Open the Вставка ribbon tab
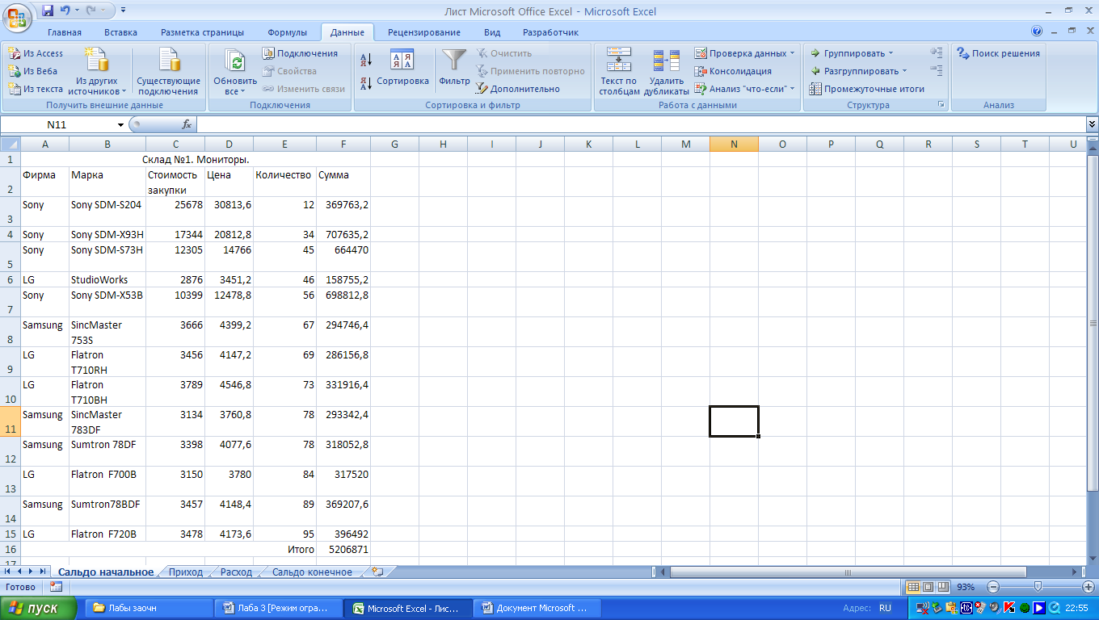The height and width of the screenshot is (620, 1099). coord(120,32)
